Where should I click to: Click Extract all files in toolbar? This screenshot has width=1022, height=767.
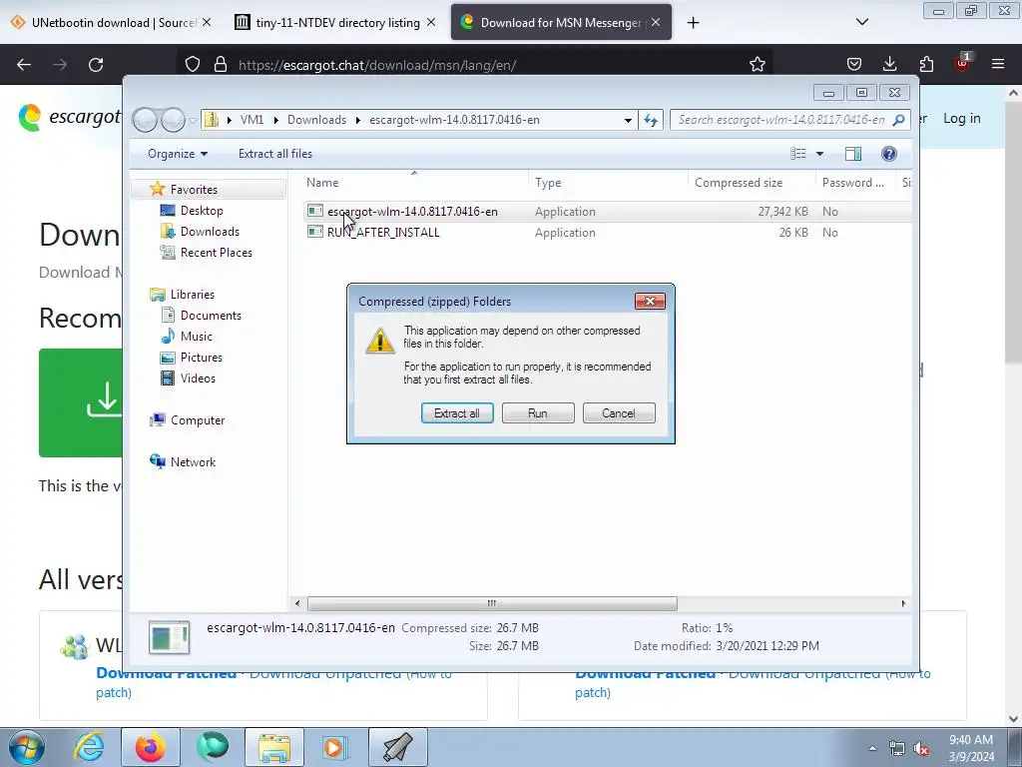pos(275,154)
